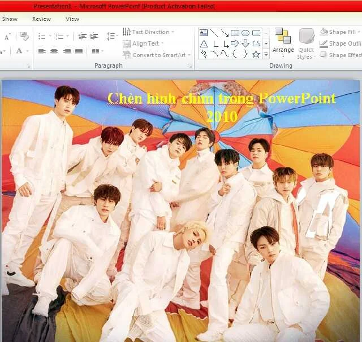Apply numbered list formatting

[59, 36]
